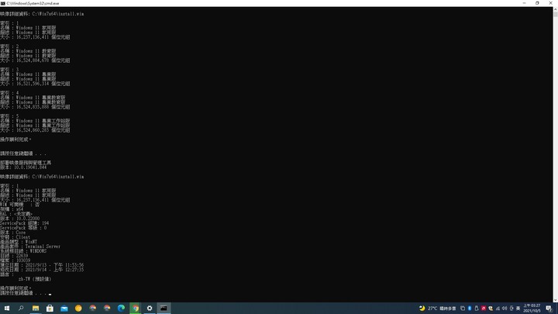Click the architecture value x64
Image resolution: width=558 pixels, height=314 pixels.
19,209
